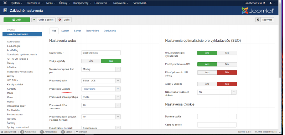
Task: Select the Web tab
Action: (54, 31)
